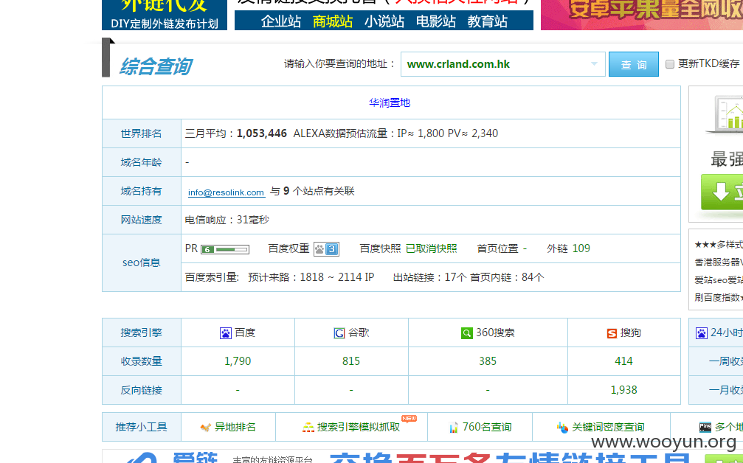Click the 异地排名 tool icon
743x463 pixels.
coord(205,428)
